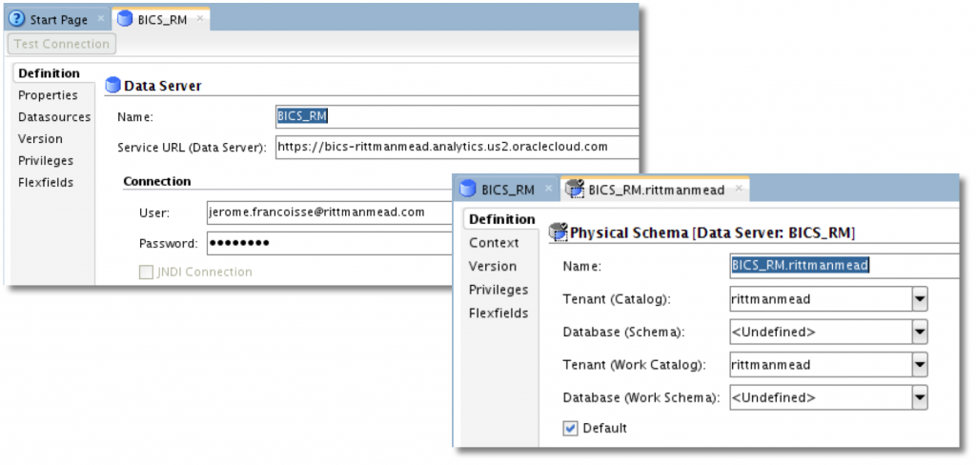Click the Service URL field
976x465 pixels.
(x=457, y=147)
